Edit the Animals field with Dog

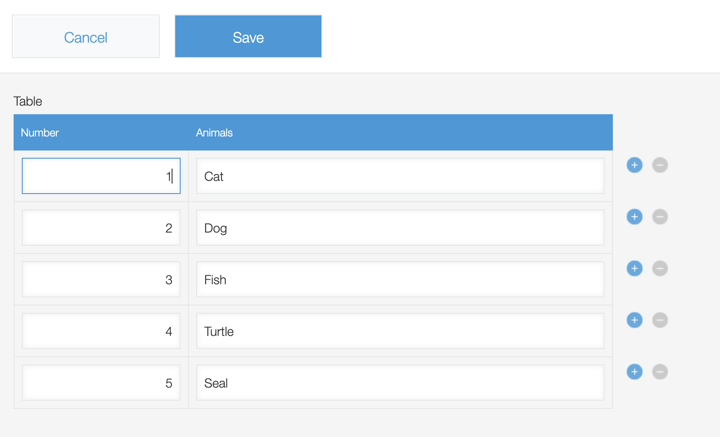point(400,228)
